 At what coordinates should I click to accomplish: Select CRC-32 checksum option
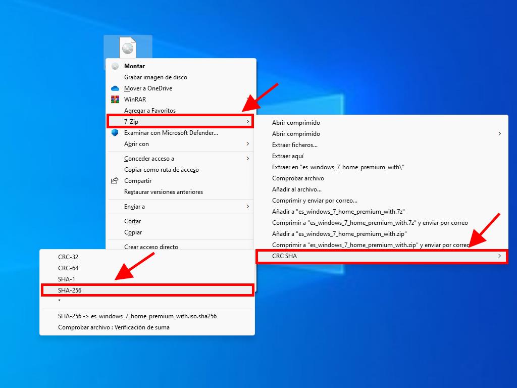[x=147, y=257]
